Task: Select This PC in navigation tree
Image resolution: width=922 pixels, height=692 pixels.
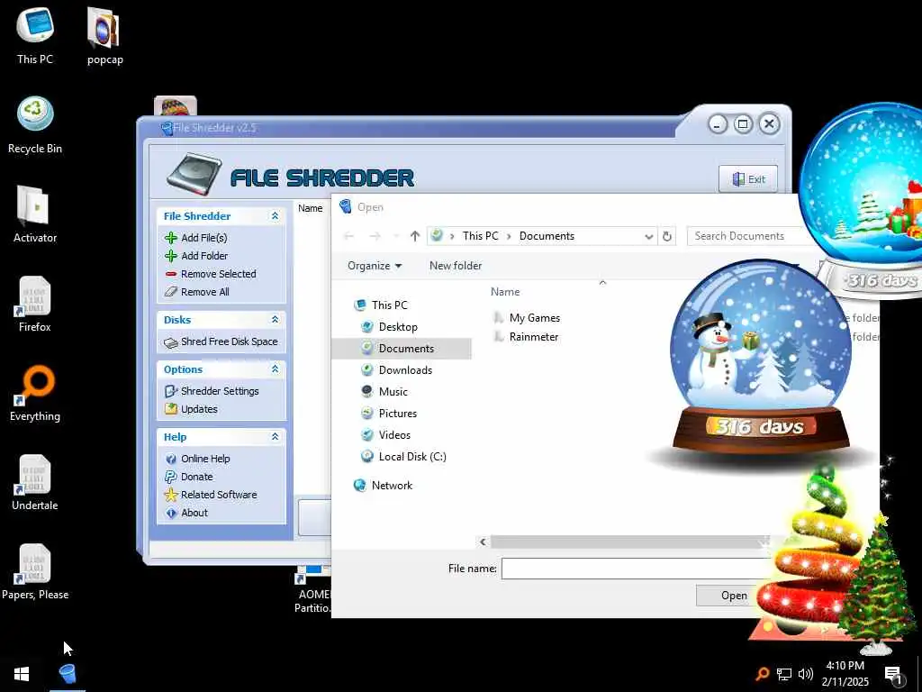Action: [389, 305]
